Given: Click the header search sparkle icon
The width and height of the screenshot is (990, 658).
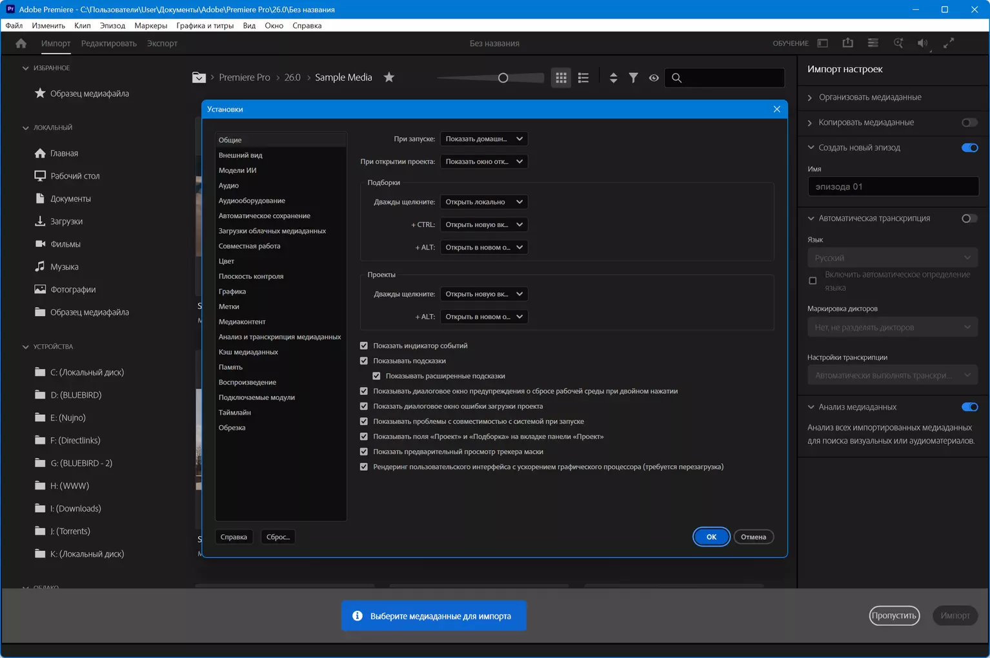Looking at the screenshot, I should [898, 43].
